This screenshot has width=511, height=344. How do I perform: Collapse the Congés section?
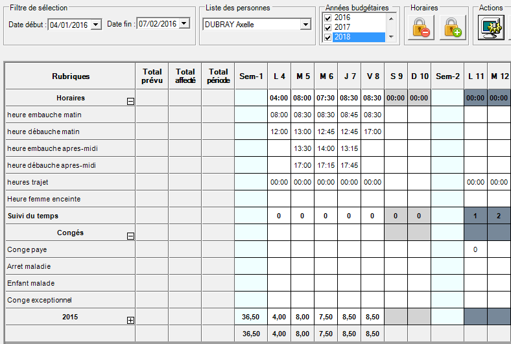pos(130,236)
